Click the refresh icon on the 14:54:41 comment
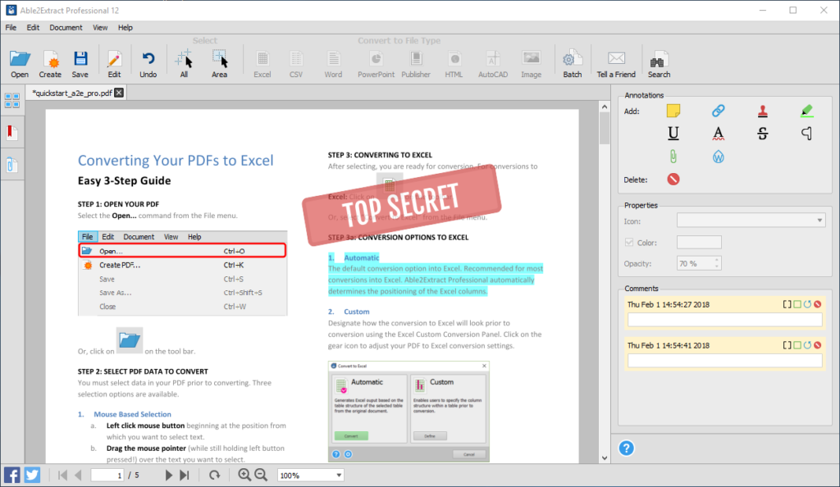Viewport: 840px width, 487px height. click(x=807, y=345)
